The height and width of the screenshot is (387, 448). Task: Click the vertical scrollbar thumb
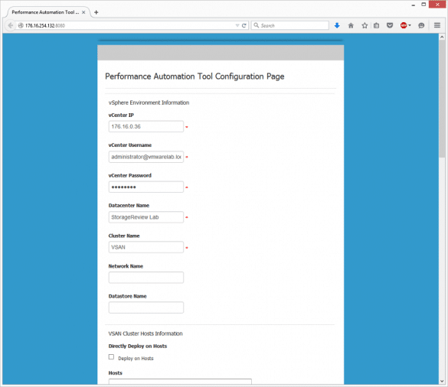[442, 99]
